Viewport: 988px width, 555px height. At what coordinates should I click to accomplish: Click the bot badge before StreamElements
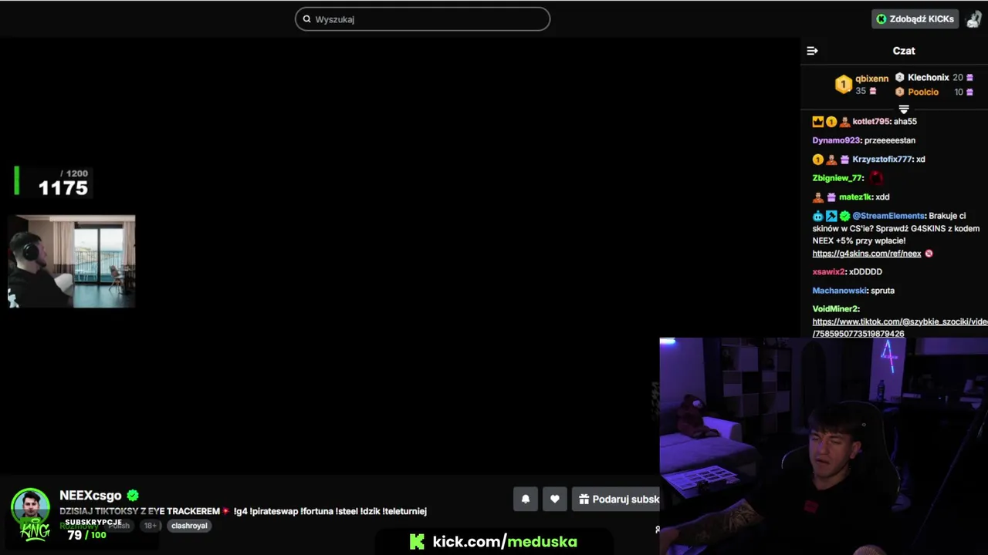(818, 217)
